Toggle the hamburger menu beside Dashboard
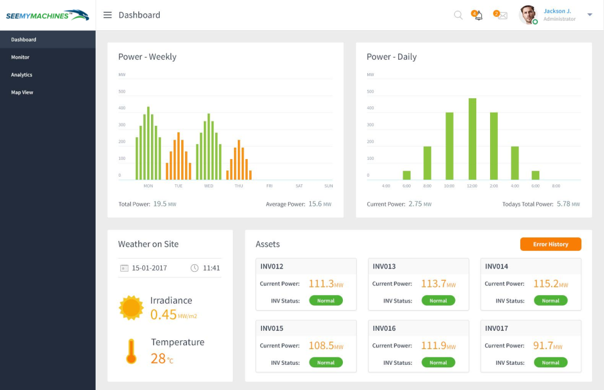 107,14
